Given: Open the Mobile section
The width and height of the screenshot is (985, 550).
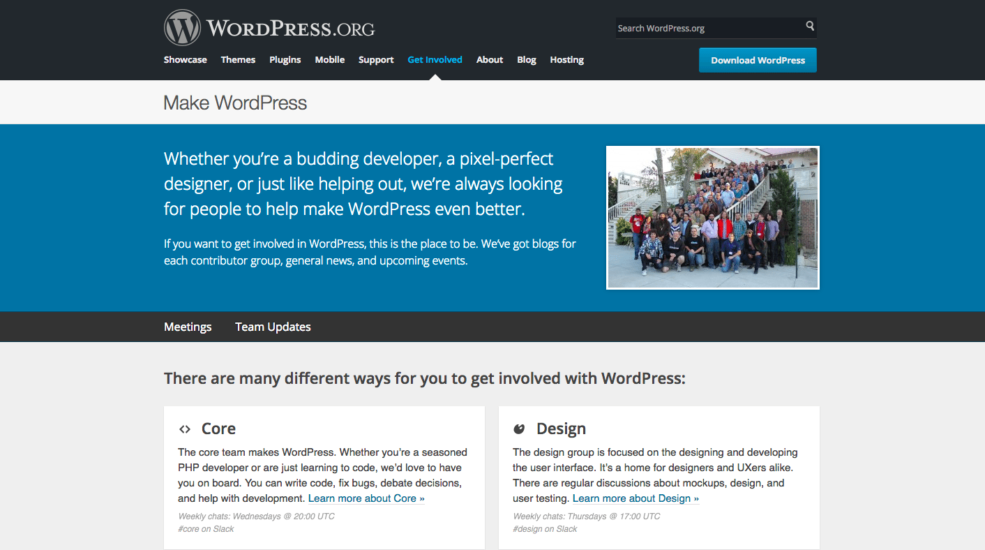Looking at the screenshot, I should click(x=329, y=59).
